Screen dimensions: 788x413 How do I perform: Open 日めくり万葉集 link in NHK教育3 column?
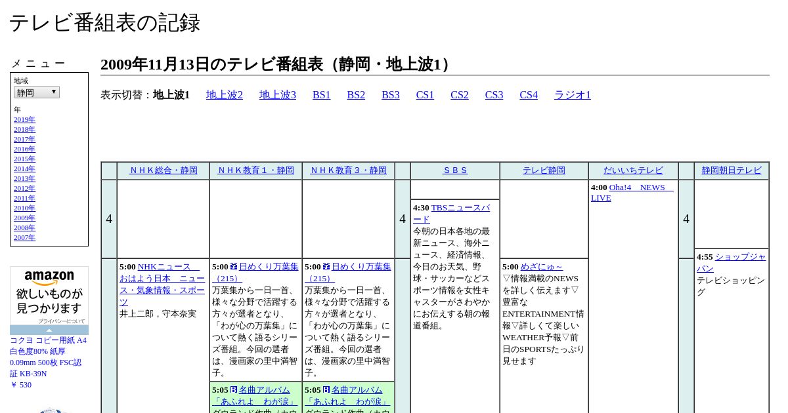(x=348, y=272)
